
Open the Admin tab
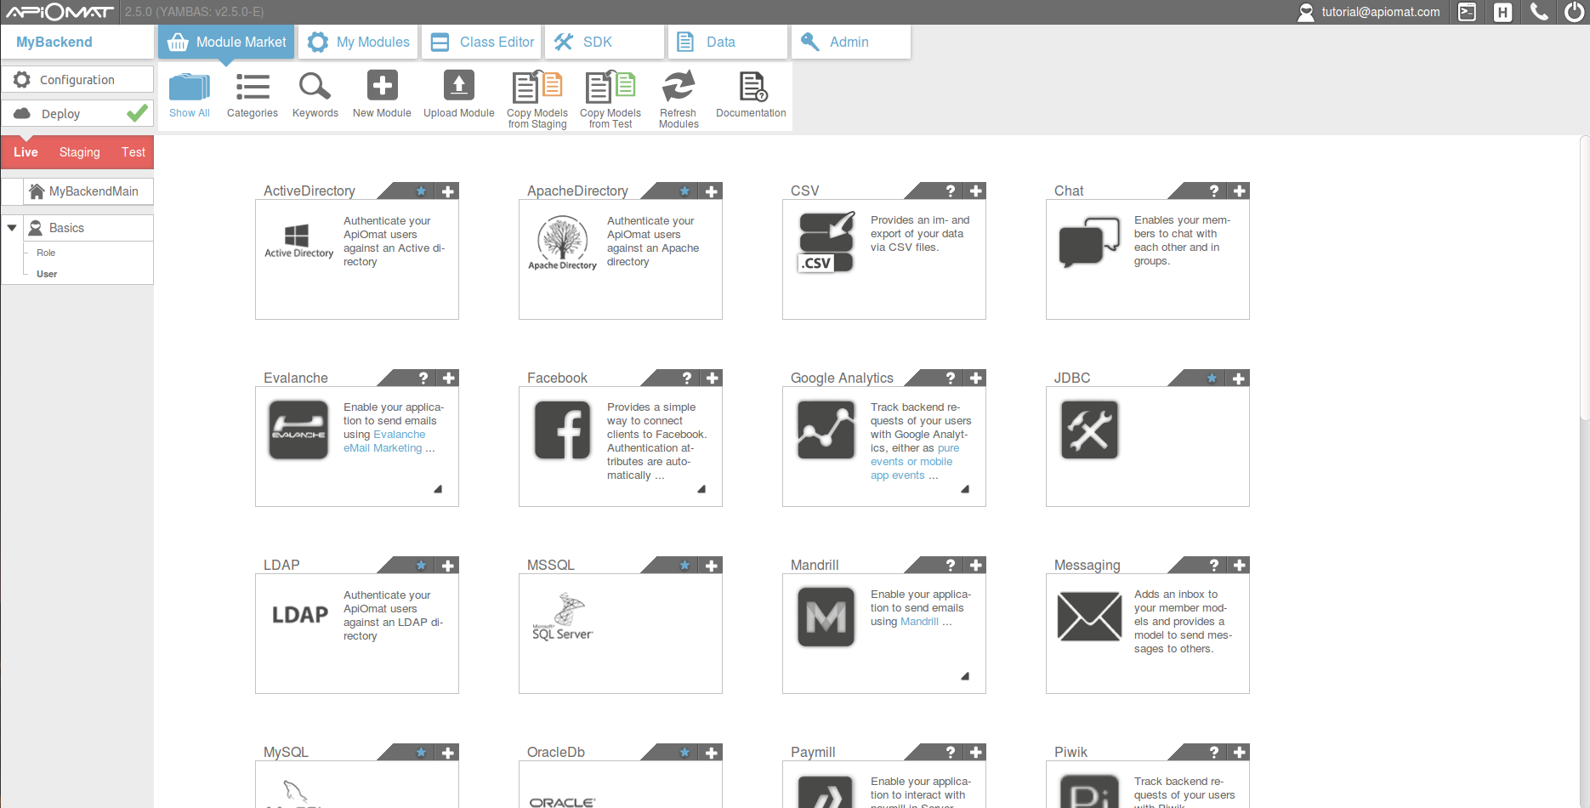coord(851,42)
